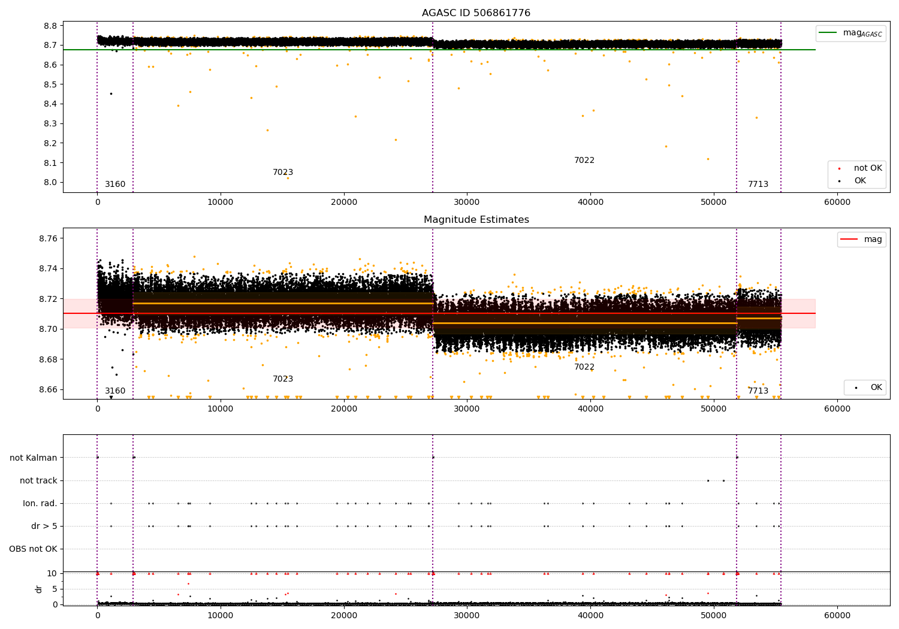The height and width of the screenshot is (629, 899).
Task: Click observation label 7022 in middle plot
Action: [584, 367]
